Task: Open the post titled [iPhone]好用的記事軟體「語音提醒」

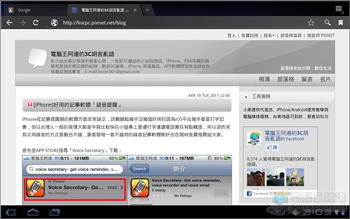Action: click(77, 104)
